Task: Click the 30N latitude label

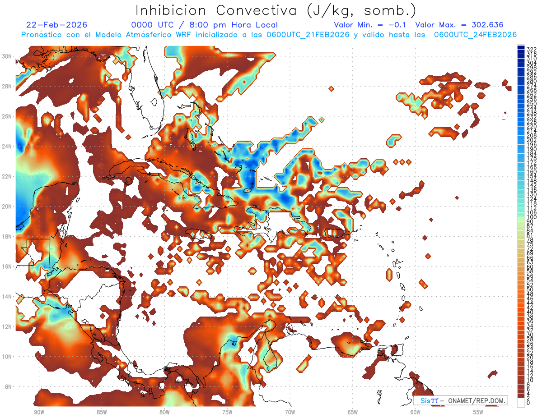Action: (7, 56)
